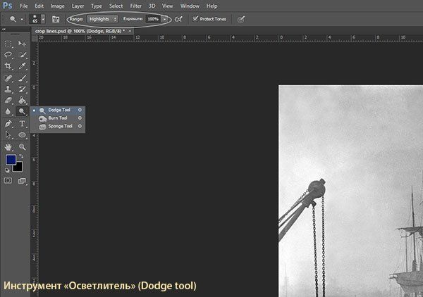The image size is (423, 297).
Task: Open the Window menu
Action: click(x=190, y=6)
